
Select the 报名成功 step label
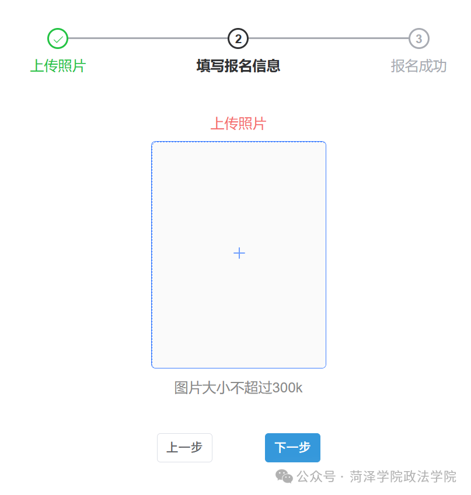(x=418, y=66)
